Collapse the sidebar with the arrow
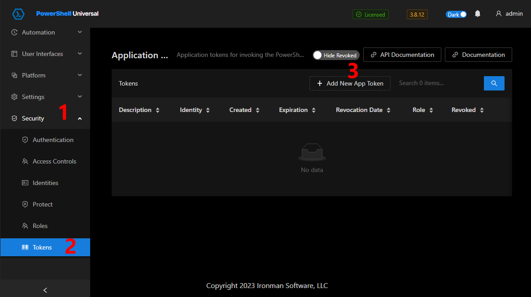The image size is (531, 297). [x=45, y=290]
